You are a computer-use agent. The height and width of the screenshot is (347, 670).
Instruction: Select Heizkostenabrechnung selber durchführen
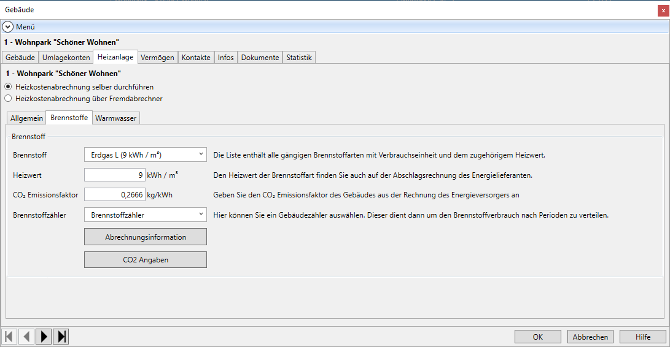8,87
